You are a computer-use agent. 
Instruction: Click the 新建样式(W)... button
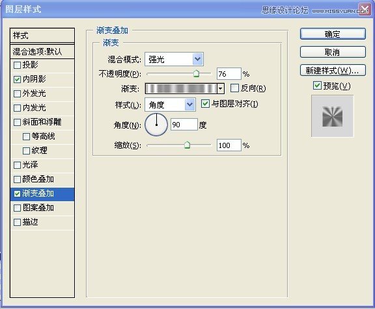point(333,70)
